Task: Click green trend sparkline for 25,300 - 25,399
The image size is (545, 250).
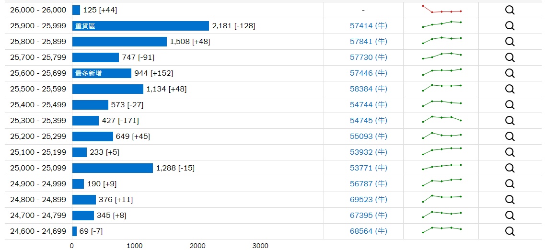Action: point(442,119)
